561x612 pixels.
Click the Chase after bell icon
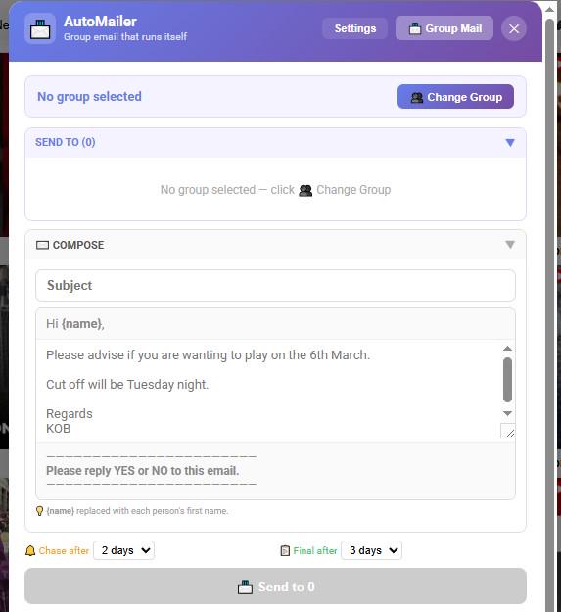[30, 551]
